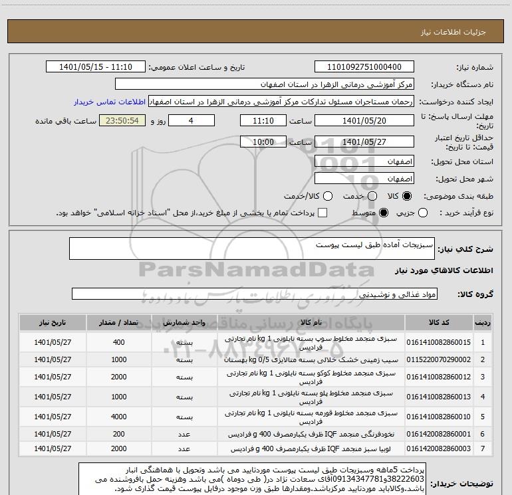This screenshot has height=495, width=512.
Task: Click the سبزی منجمد مخلوط پلو item name
Action: point(311,397)
